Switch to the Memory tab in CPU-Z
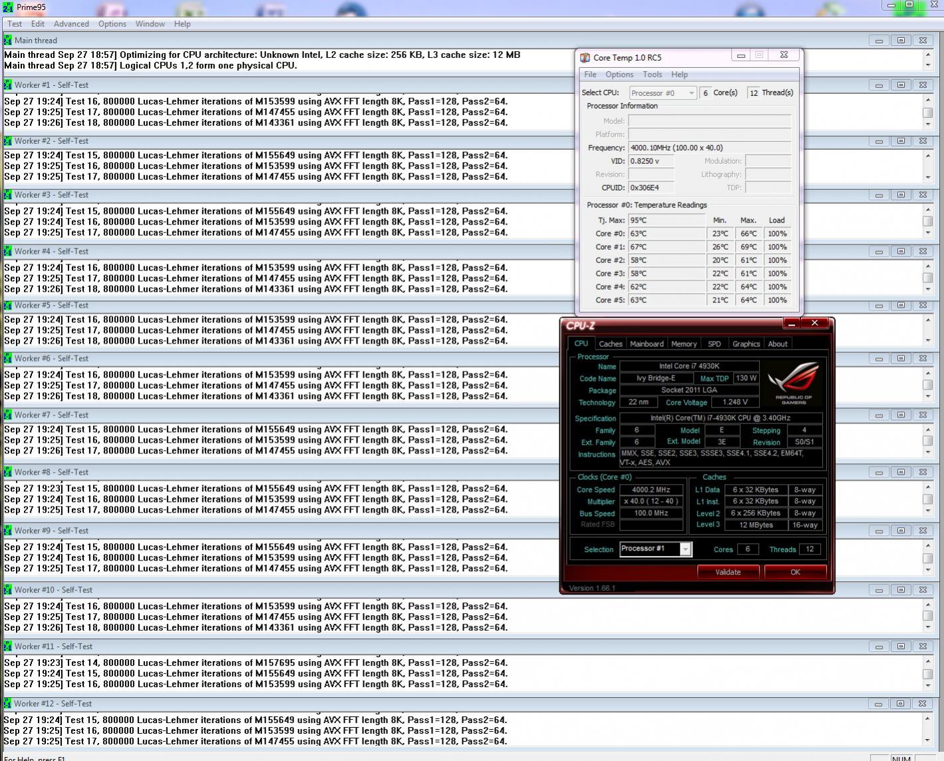This screenshot has height=761, width=944. pyautogui.click(x=684, y=344)
